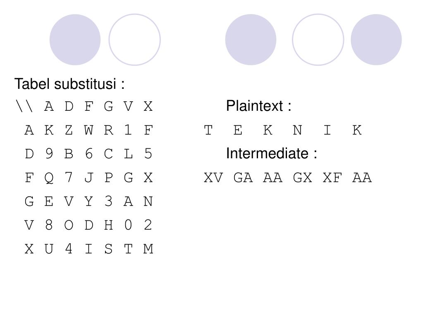
Task: Click the letter M in last row
Action: pos(148,249)
